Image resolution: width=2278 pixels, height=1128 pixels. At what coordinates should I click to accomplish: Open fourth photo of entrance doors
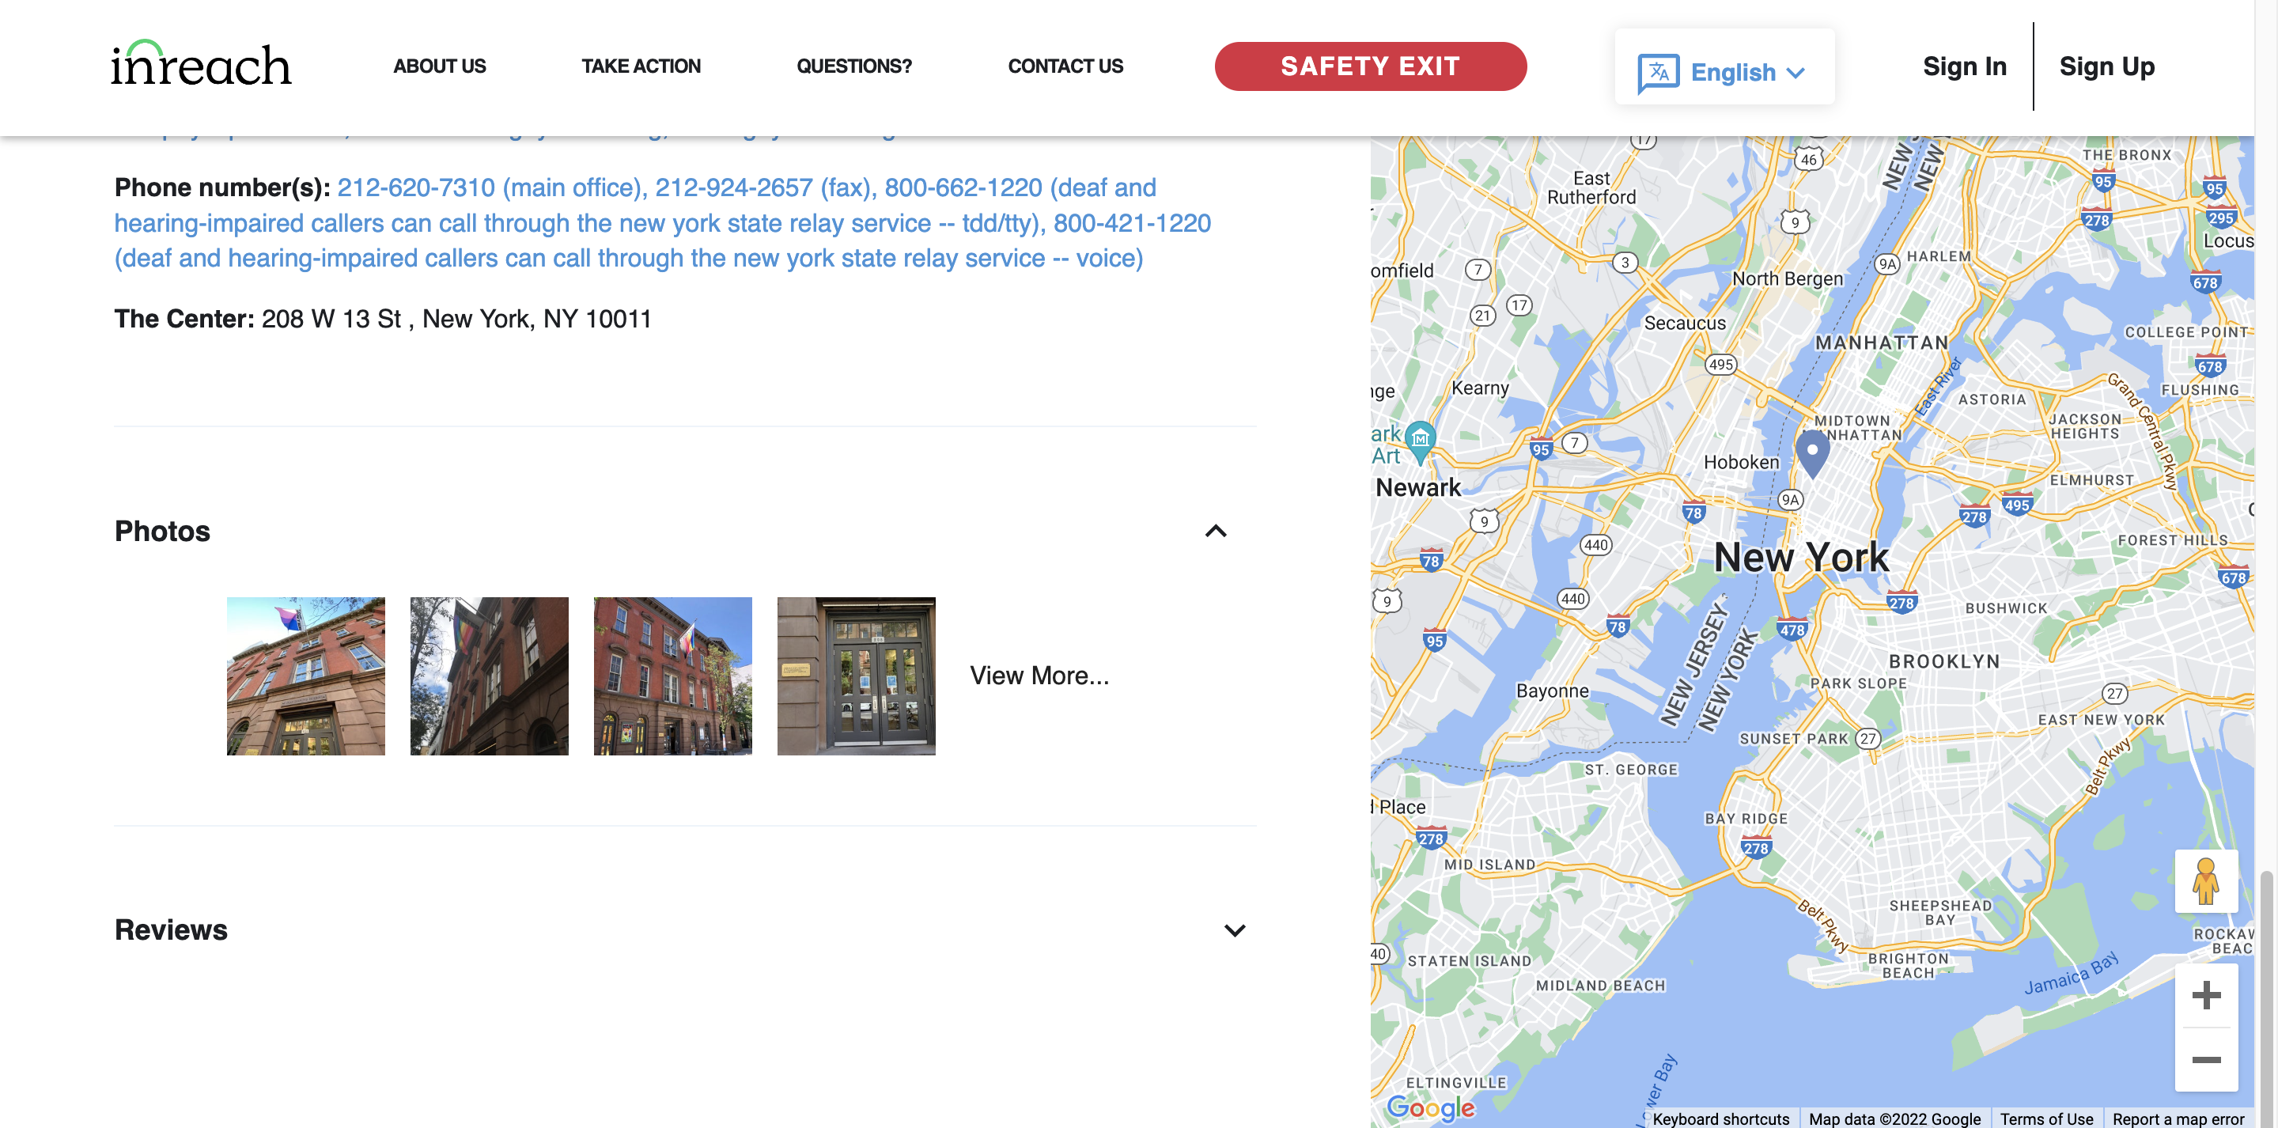[x=856, y=676]
